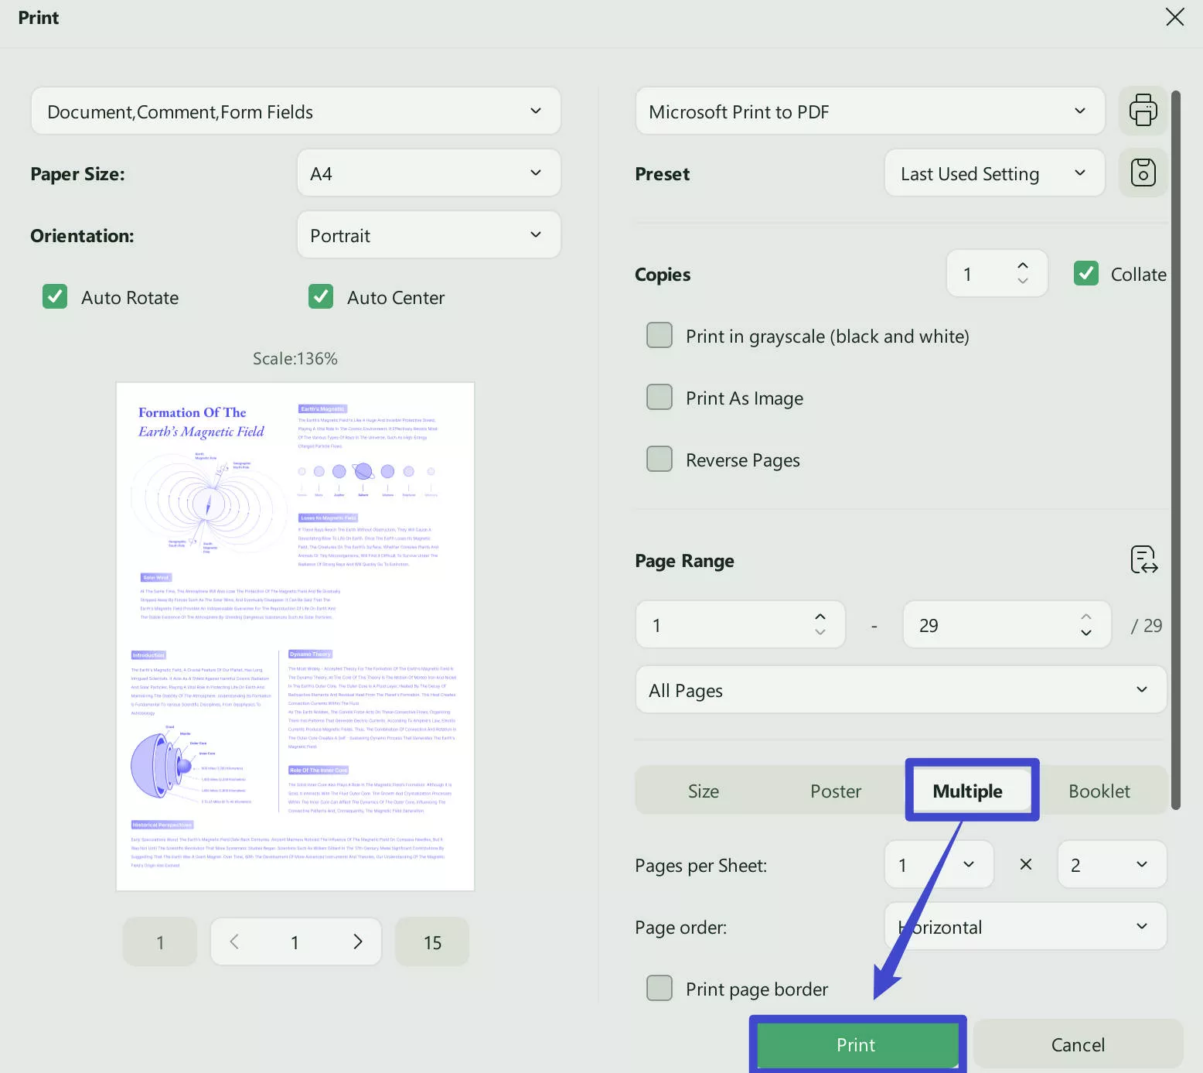Decrease the Copies count

pos(1022,281)
